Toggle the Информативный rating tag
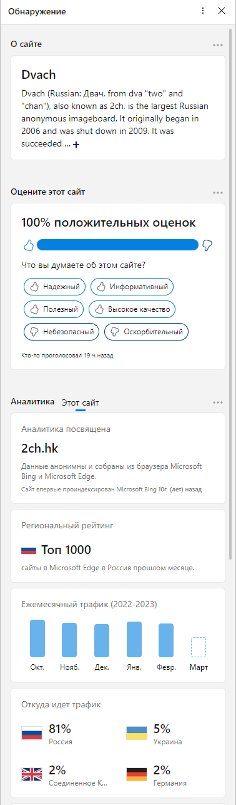 (x=132, y=287)
